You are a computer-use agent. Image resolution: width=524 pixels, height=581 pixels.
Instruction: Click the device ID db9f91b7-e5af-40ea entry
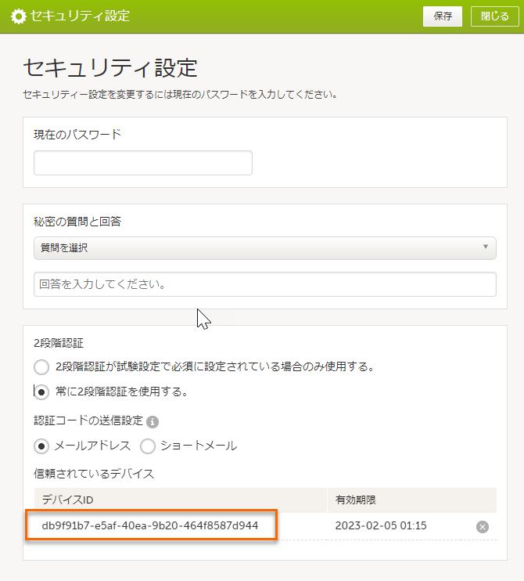click(150, 525)
